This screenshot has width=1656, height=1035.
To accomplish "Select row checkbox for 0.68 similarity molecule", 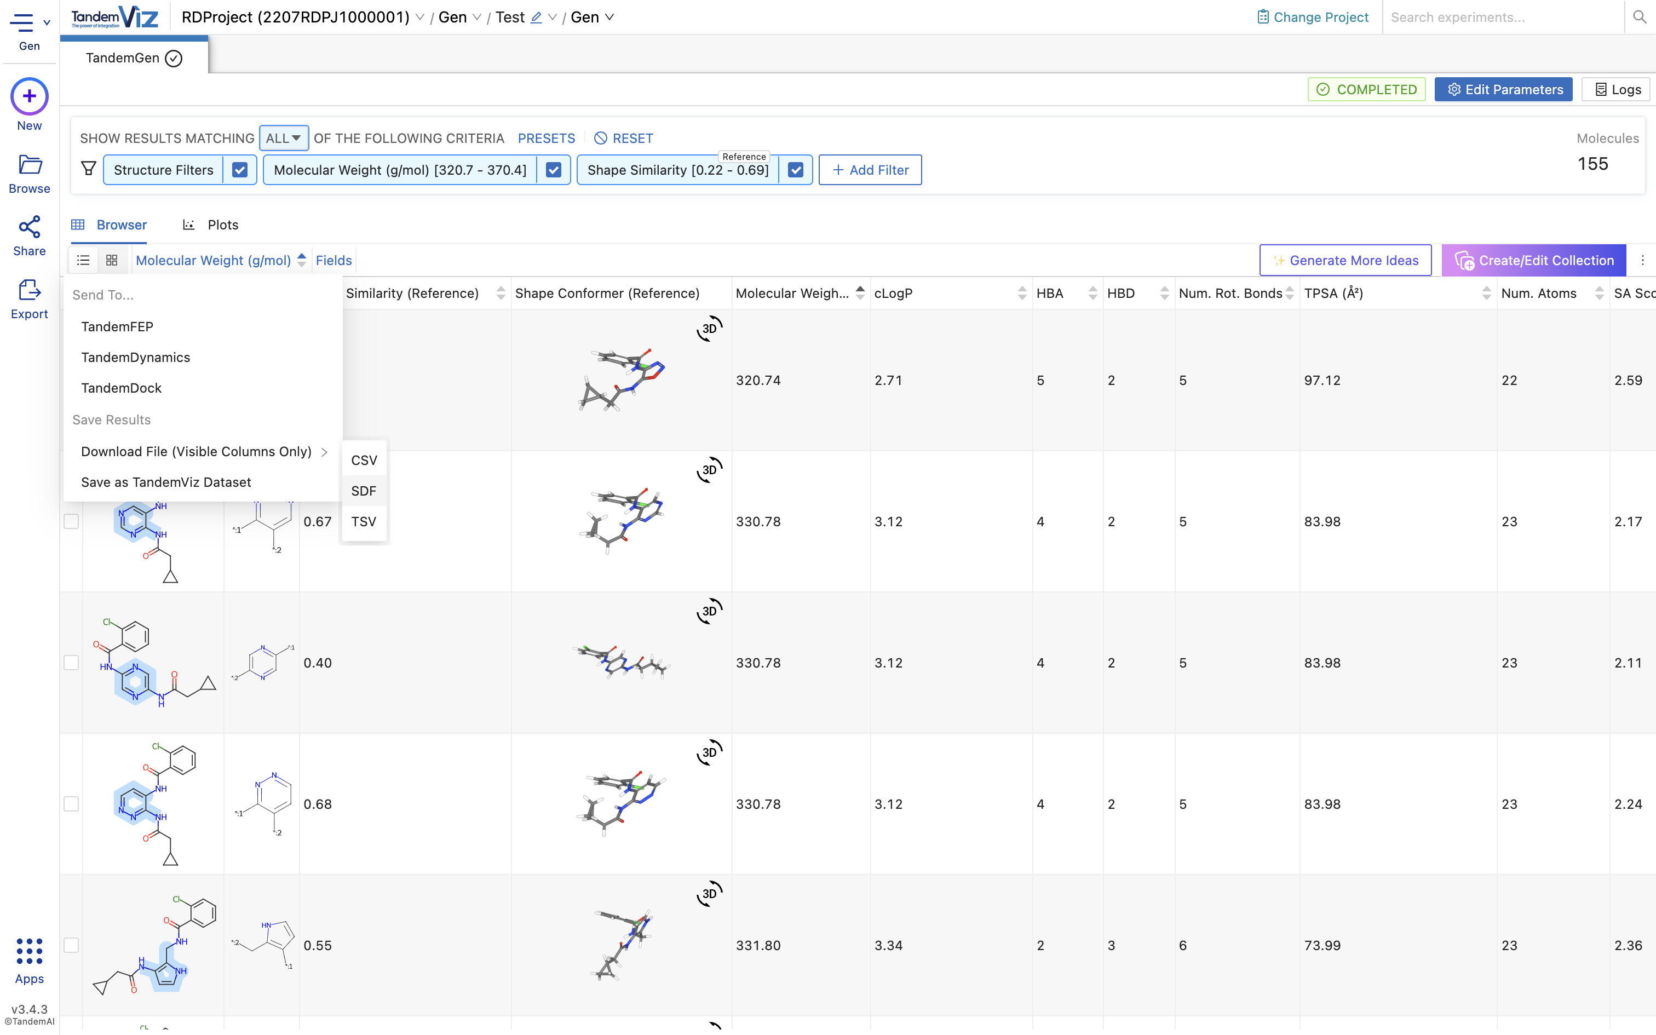I will pos(71,804).
